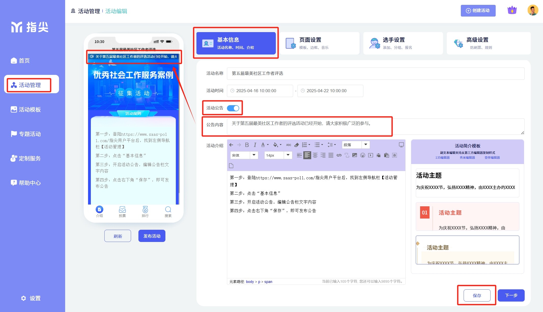Screen dimensions: 543x312
Task: Click the clear document bin icon
Action: click(378, 155)
